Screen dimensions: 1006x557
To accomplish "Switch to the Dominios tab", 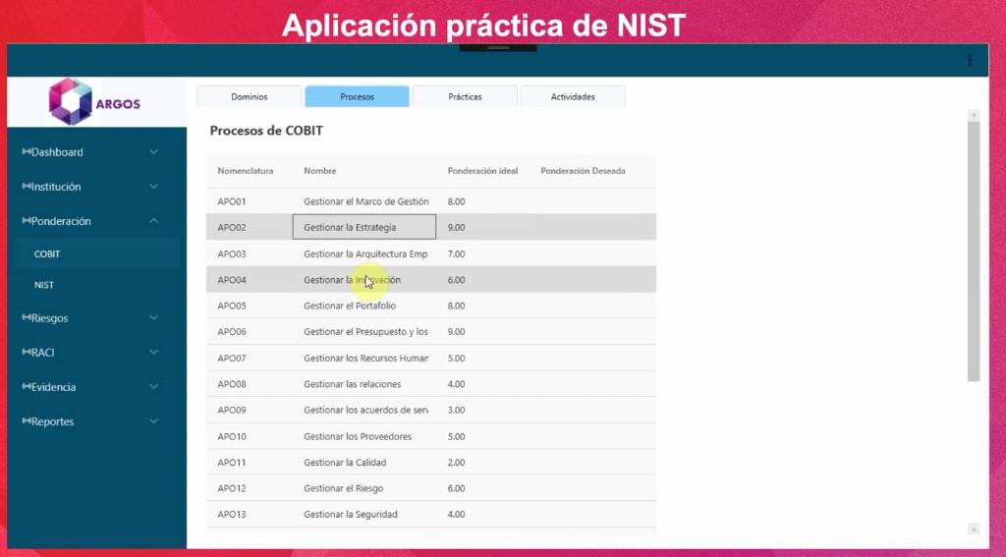I will [x=249, y=96].
